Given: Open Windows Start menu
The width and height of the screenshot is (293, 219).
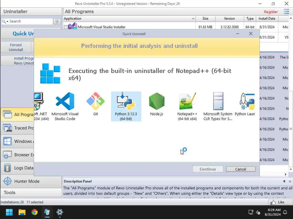Looking at the screenshot, I should pyautogui.click(x=9, y=212).
